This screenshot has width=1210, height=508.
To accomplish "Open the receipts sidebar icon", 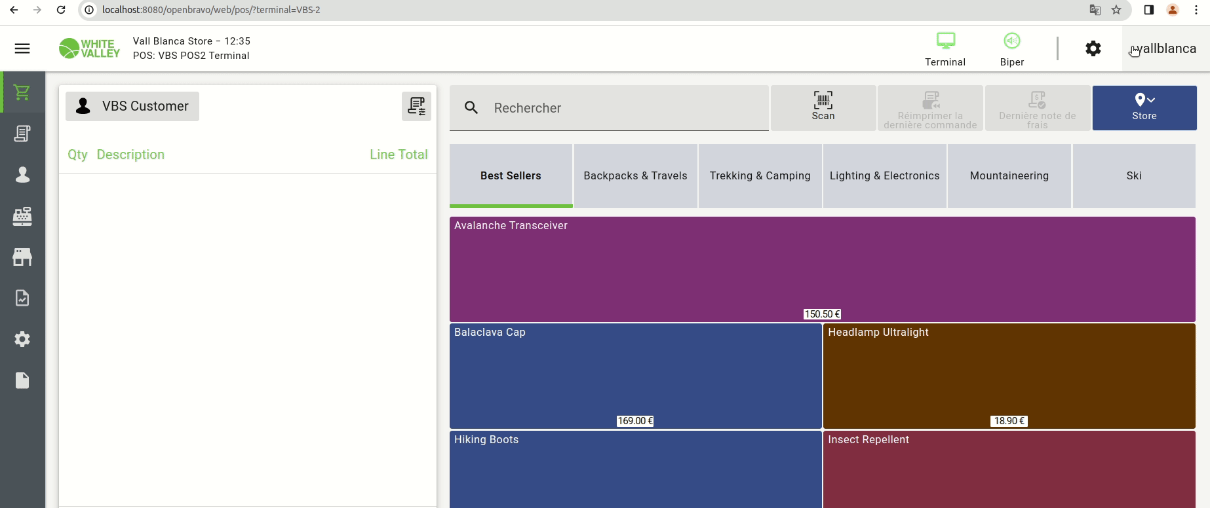I will pyautogui.click(x=22, y=134).
